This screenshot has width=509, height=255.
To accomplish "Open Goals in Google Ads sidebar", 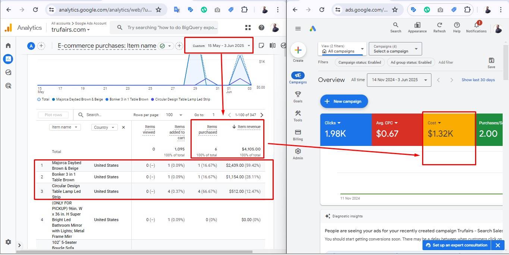I will [298, 97].
